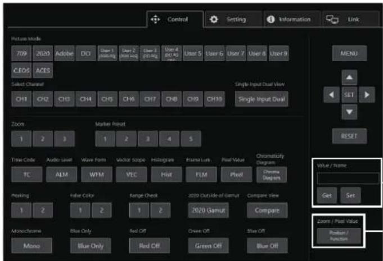The image size is (383, 261).
Task: Select the 2020 picture mode
Action: (43, 53)
